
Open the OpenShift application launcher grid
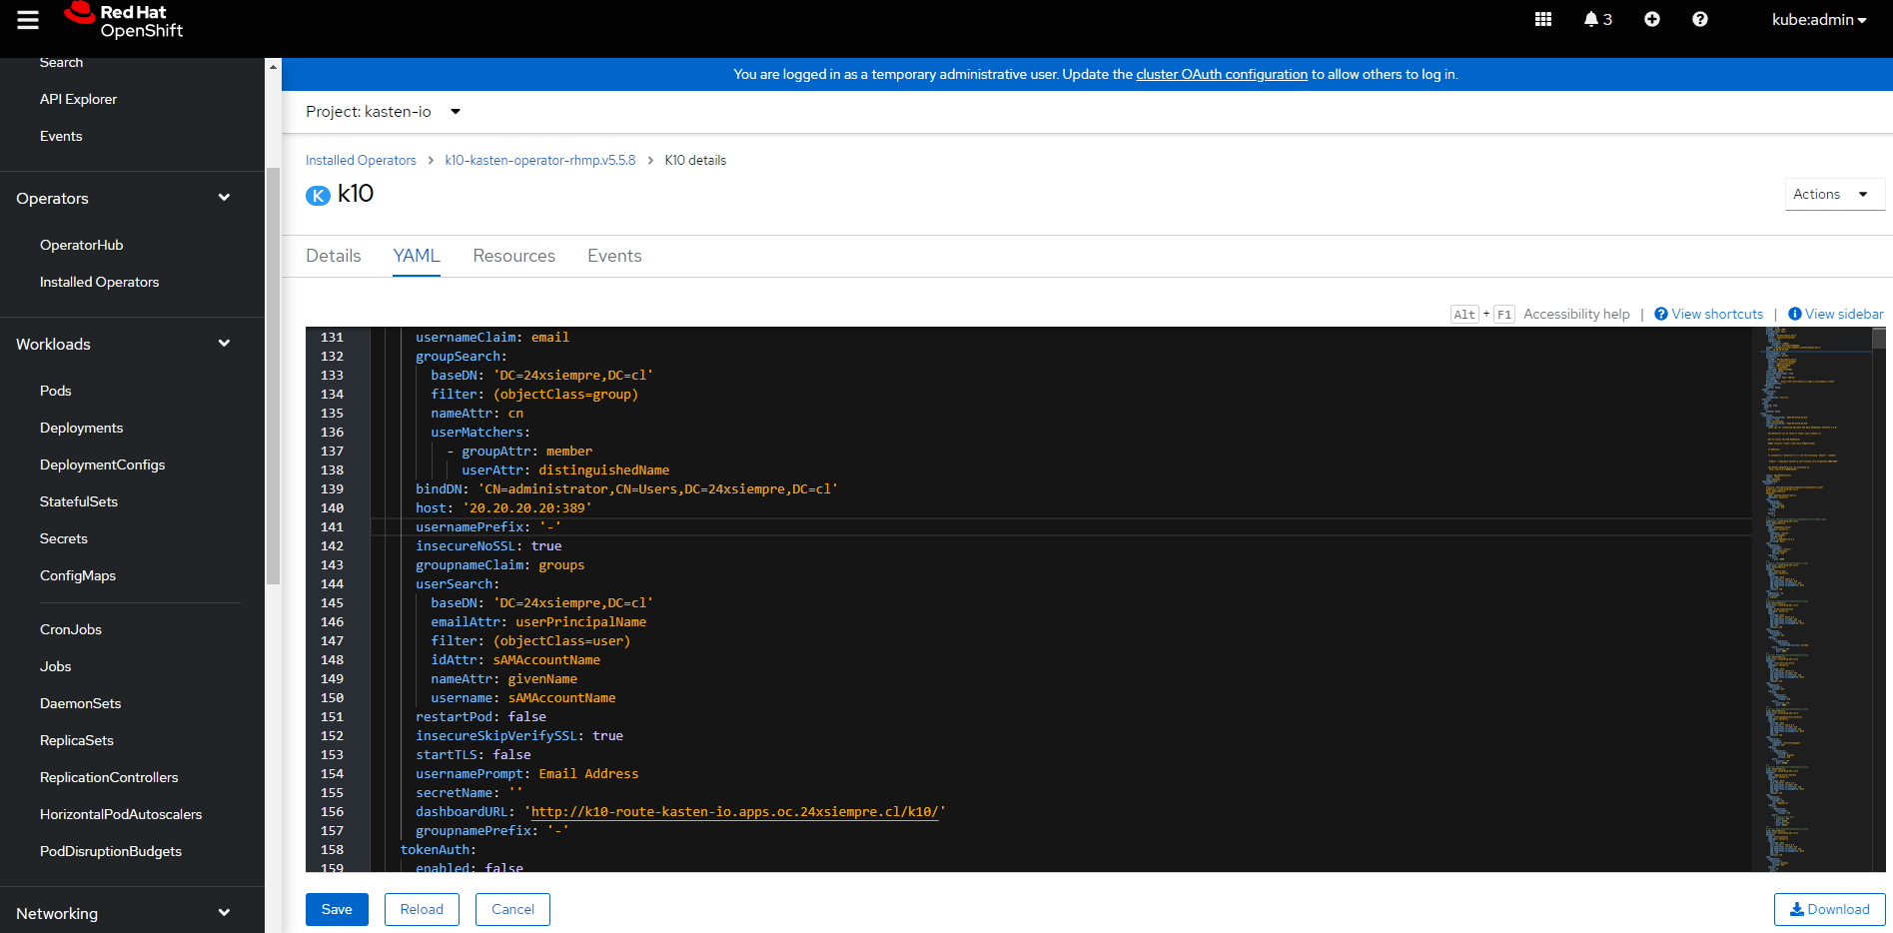[1542, 19]
